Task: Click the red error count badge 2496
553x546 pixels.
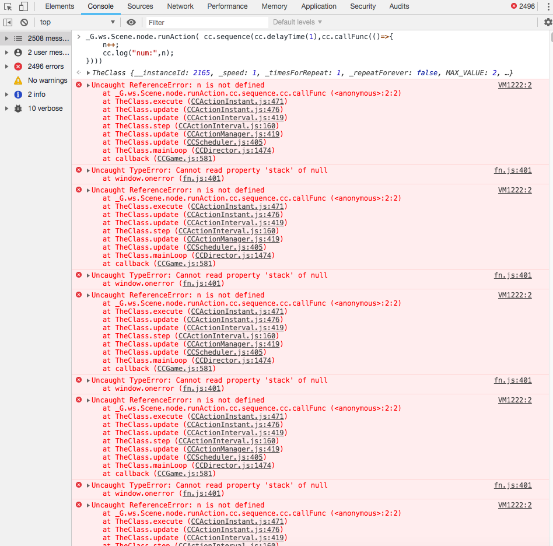Action: coord(523,6)
